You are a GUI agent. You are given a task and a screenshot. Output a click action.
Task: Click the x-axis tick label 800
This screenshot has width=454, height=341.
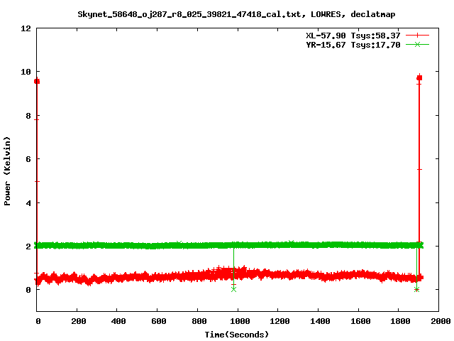(x=199, y=321)
